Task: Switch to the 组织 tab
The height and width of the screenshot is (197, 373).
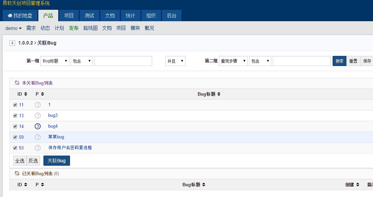Action: [151, 16]
